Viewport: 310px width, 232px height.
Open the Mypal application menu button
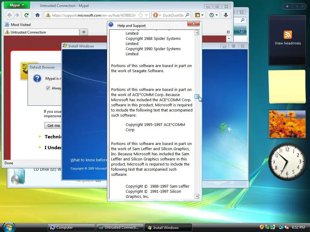[17, 5]
